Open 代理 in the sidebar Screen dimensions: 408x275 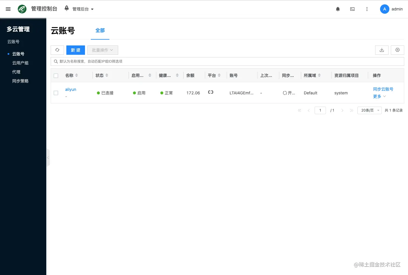[x=16, y=72]
